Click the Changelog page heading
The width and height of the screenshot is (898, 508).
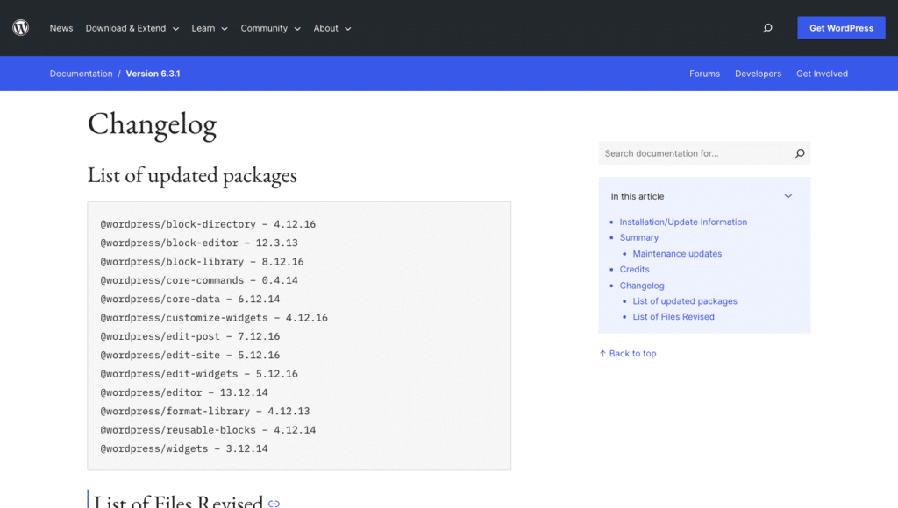click(x=152, y=124)
